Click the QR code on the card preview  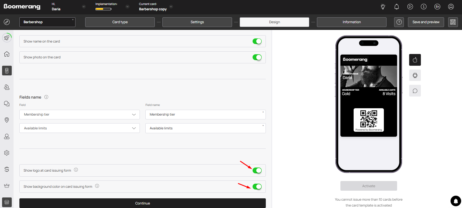(369, 119)
